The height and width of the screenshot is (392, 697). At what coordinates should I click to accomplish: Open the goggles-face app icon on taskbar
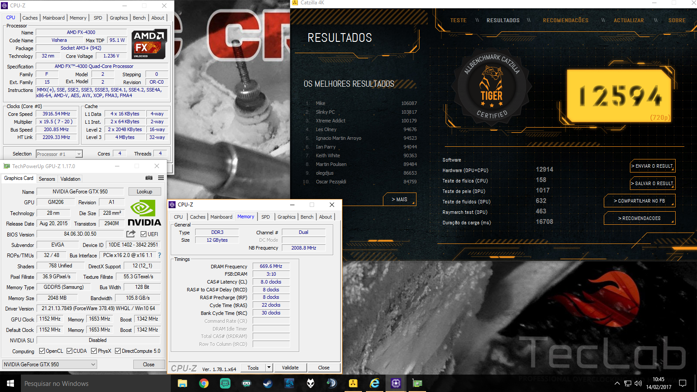pyautogui.click(x=247, y=383)
